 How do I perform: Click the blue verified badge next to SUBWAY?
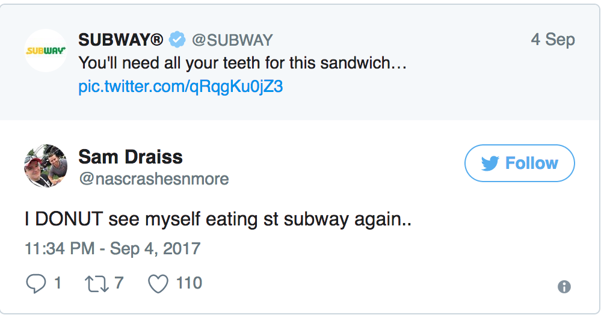[177, 40]
